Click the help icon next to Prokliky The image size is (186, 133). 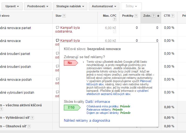pos(136,16)
